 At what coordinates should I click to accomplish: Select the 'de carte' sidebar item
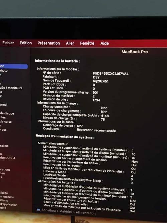(6, 122)
